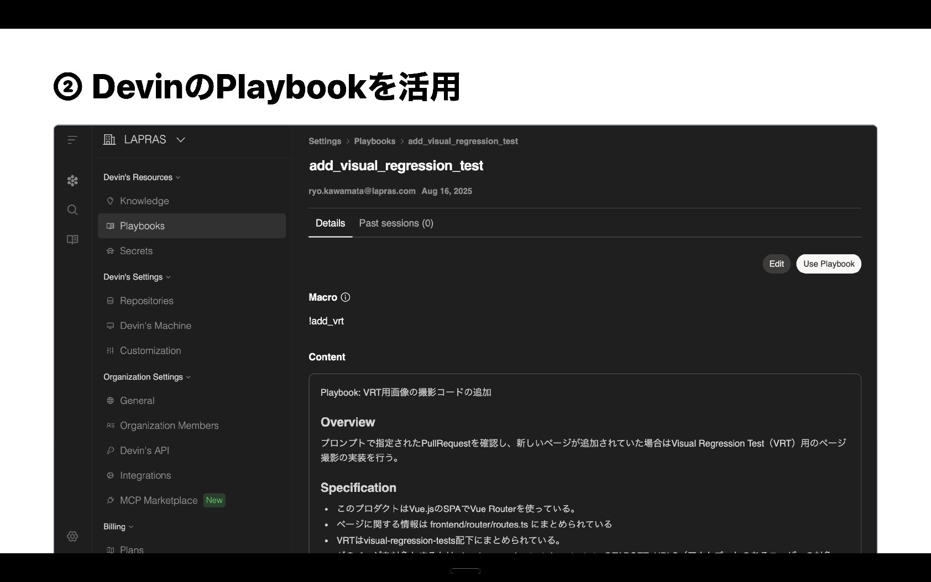Click the !add_vrt macro text
This screenshot has width=931, height=582.
coord(326,321)
